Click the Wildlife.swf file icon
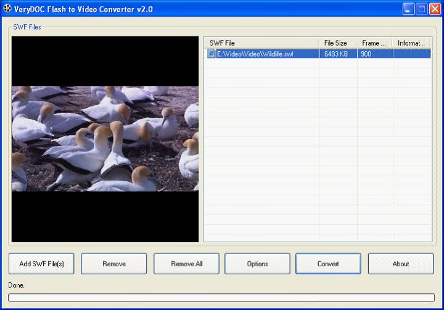This screenshot has height=310, width=444. click(x=212, y=54)
